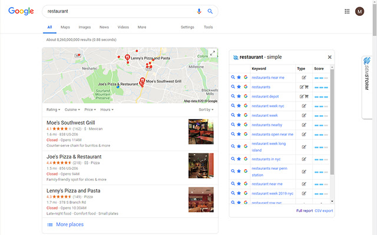This screenshot has height=235, width=377.
Task: Click the restaurants near me keyword link
Action: pos(268,78)
